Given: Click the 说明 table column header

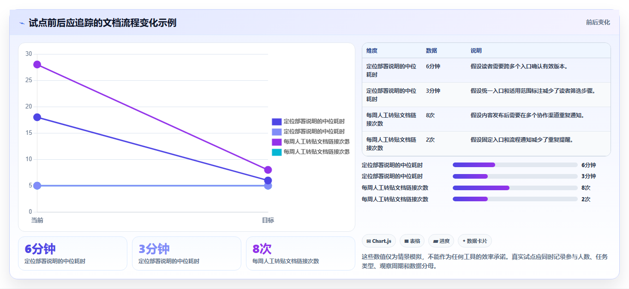Looking at the screenshot, I should pos(476,51).
